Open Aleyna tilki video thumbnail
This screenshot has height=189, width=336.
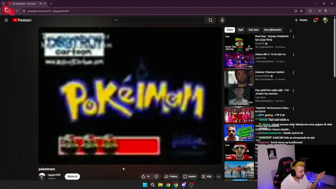click(x=239, y=61)
